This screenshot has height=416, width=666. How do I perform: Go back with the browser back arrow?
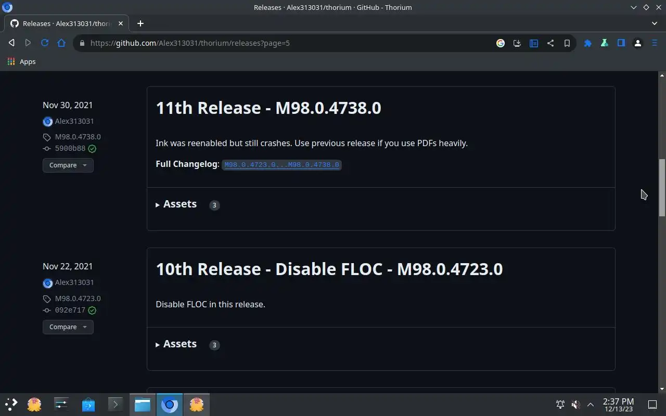[x=11, y=43]
